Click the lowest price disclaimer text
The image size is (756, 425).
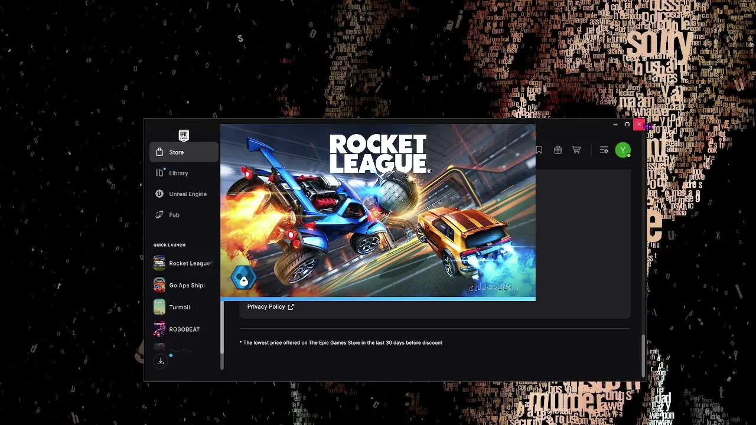[341, 343]
